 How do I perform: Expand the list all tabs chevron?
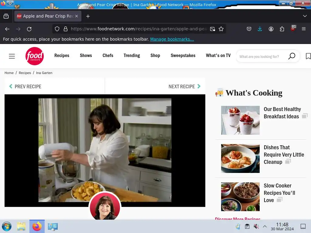click(x=305, y=16)
